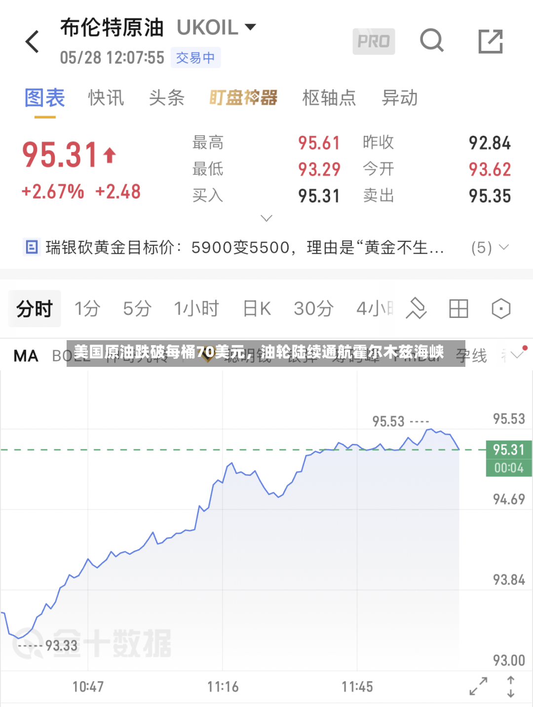Image resolution: width=533 pixels, height=707 pixels.
Task: Select the 分时 timeframe
Action: point(35,309)
